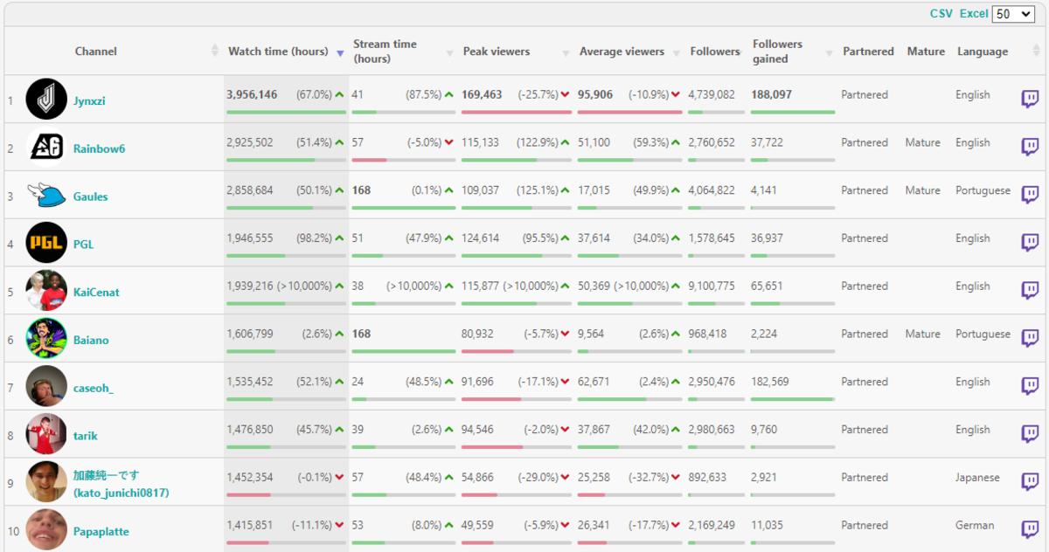Open the rows-per-page dropdown showing 50
The width and height of the screenshot is (1049, 552).
pyautogui.click(x=1014, y=14)
